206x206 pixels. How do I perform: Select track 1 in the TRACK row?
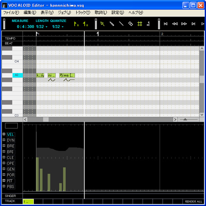point(28,201)
